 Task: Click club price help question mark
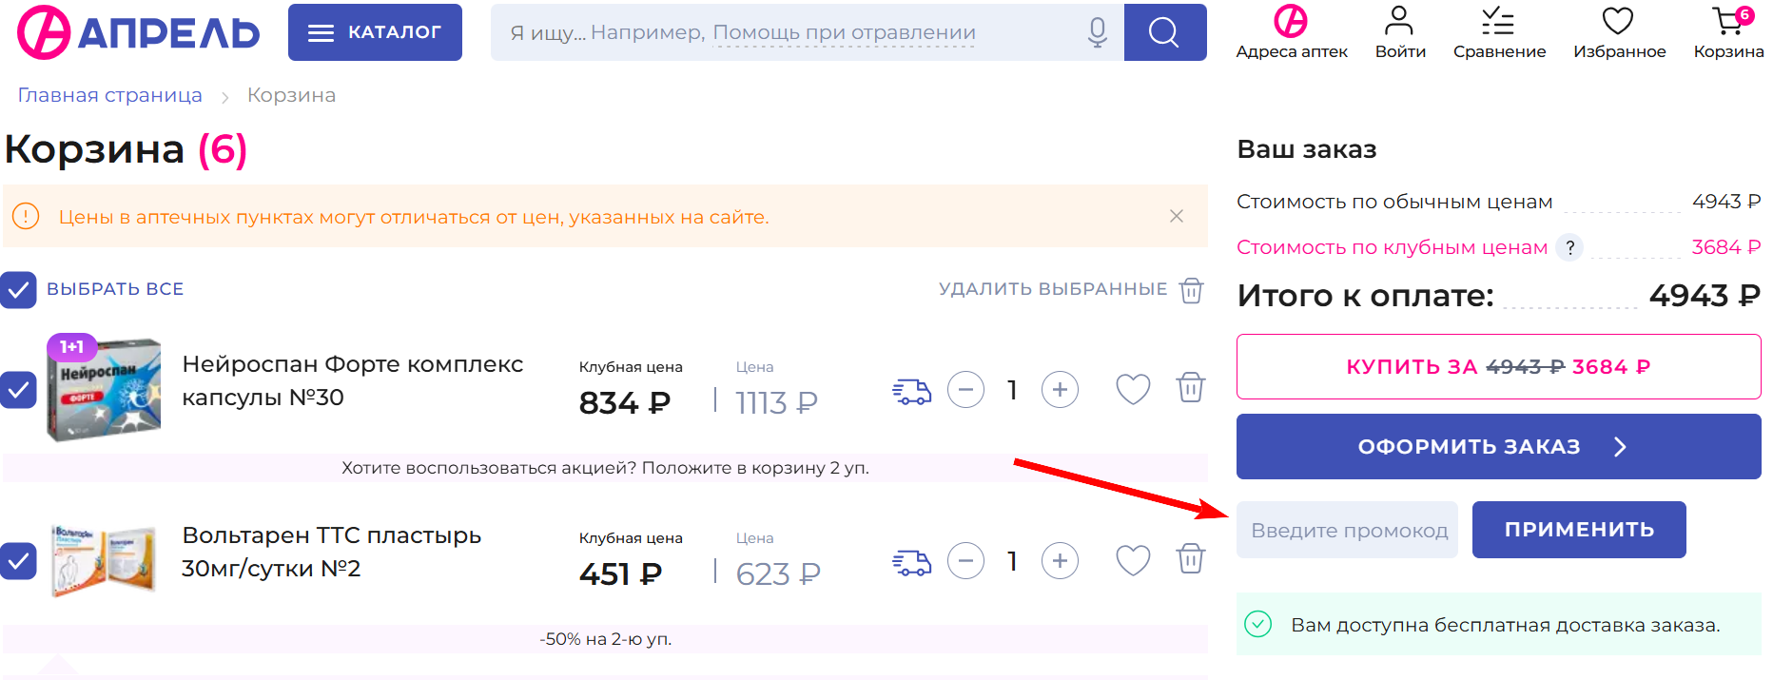1569,247
